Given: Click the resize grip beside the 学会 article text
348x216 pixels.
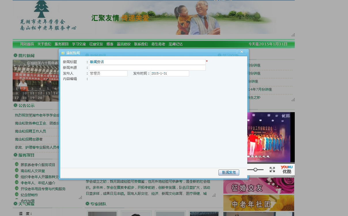Looking at the screenshot, I should pos(214,195).
